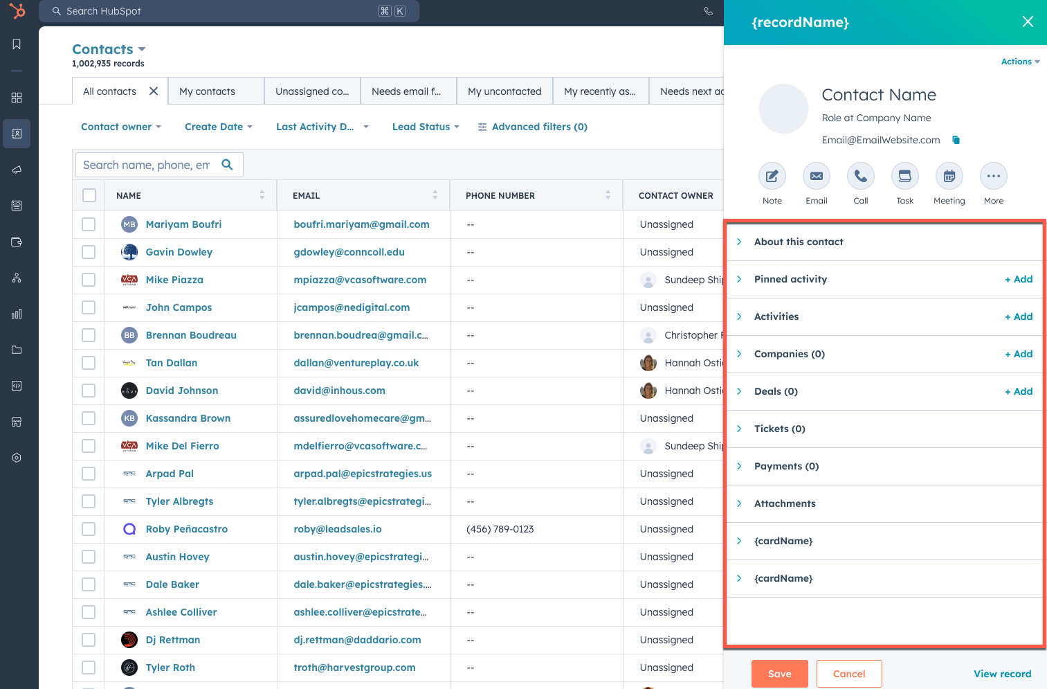Click the Save button

(779, 673)
